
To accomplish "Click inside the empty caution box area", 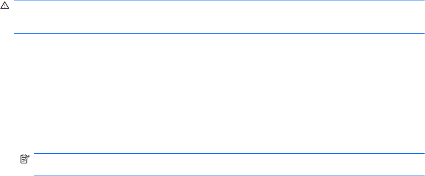I will click(219, 17).
